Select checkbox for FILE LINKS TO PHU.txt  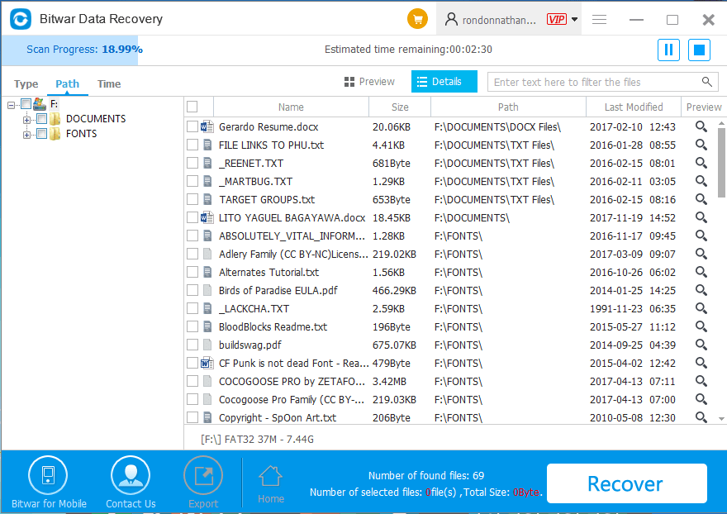click(192, 145)
